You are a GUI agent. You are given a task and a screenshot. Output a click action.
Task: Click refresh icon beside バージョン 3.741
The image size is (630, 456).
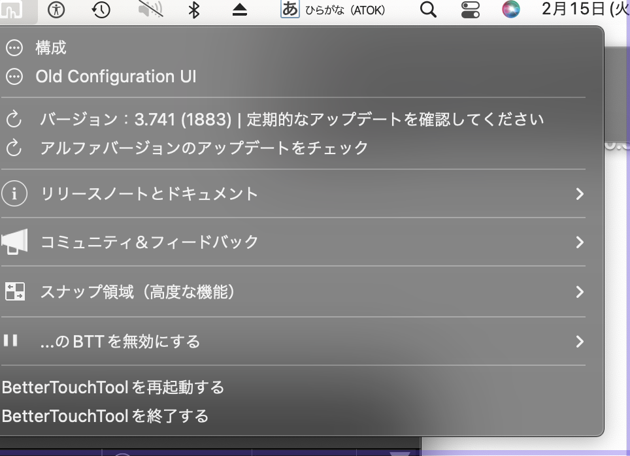(x=14, y=120)
